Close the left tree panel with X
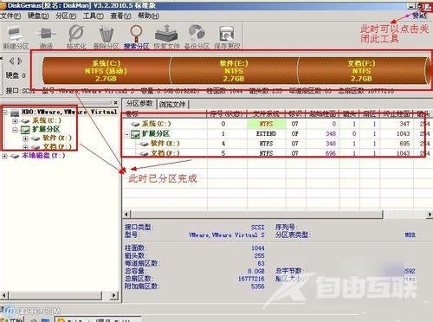 click(115, 102)
